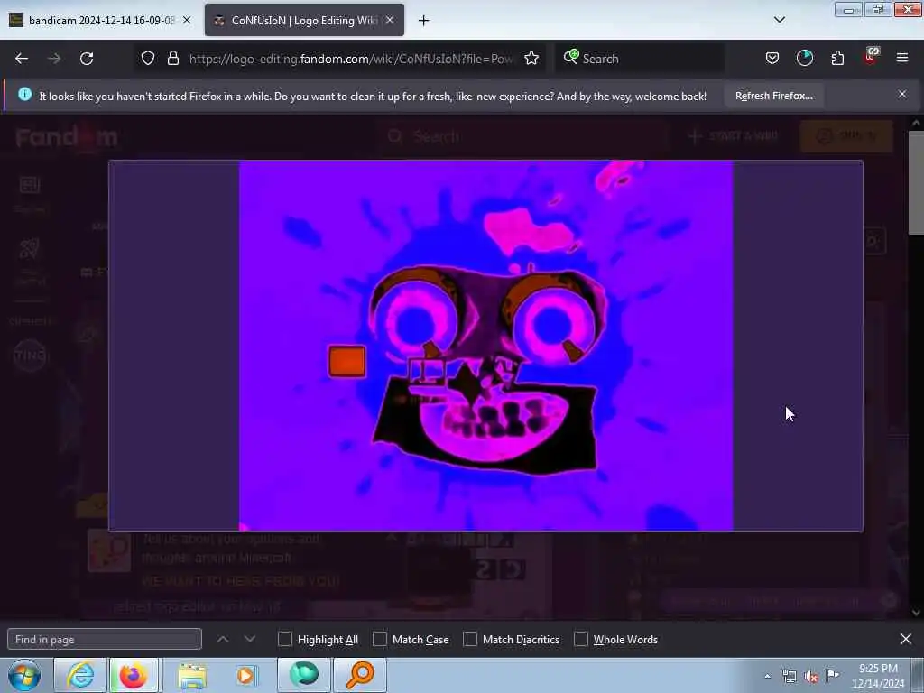Open the extensions puzzle icon
This screenshot has height=693, width=924.
point(837,58)
